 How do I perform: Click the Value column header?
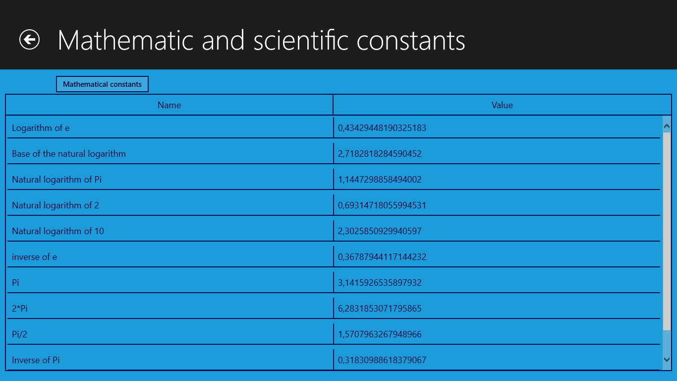coord(502,105)
